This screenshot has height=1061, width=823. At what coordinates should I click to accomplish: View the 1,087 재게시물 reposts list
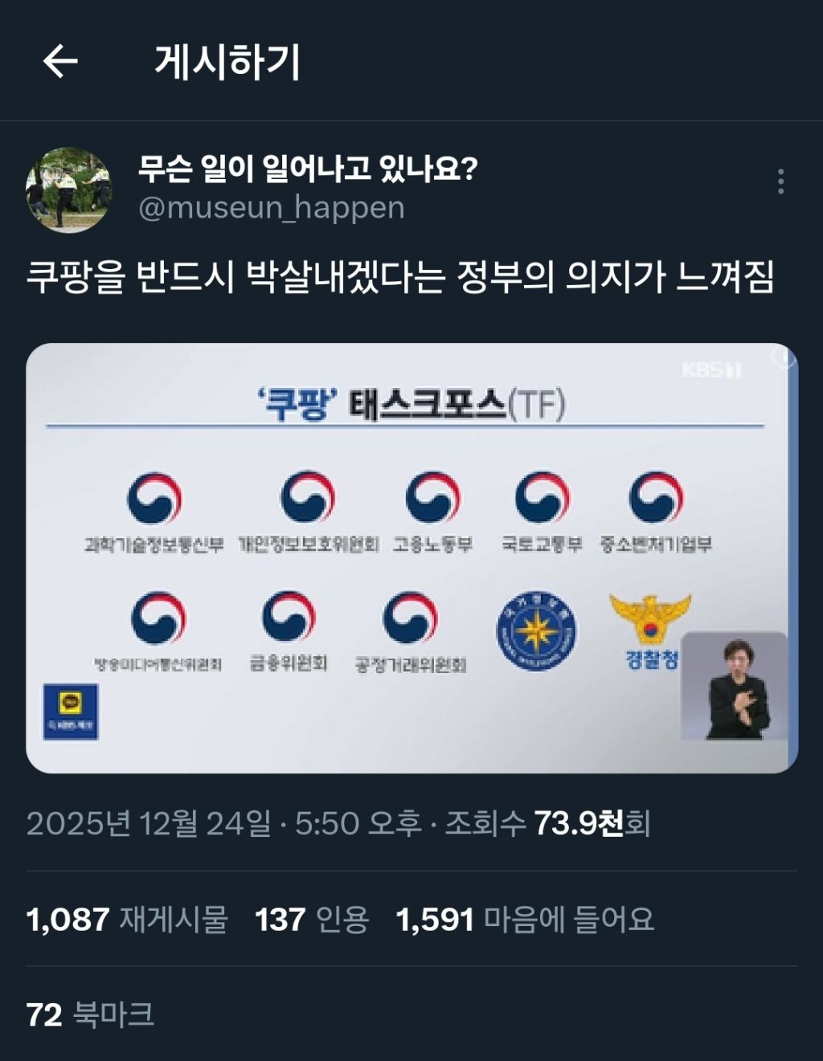(127, 919)
